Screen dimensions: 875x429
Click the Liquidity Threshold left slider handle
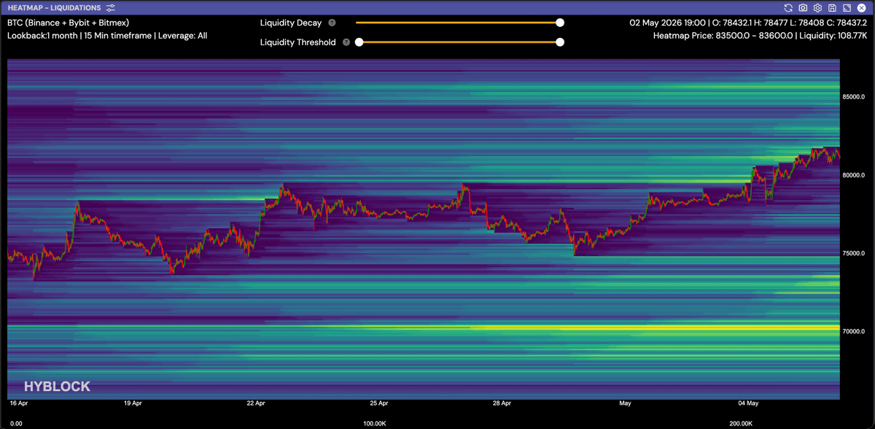click(359, 42)
